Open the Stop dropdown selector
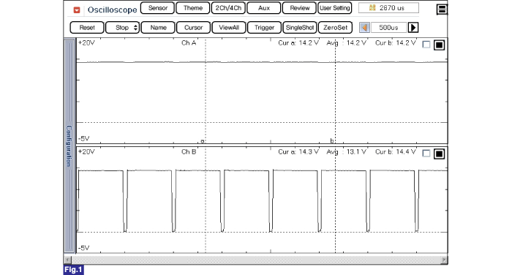Screen dimensions: 512x275 [122, 28]
